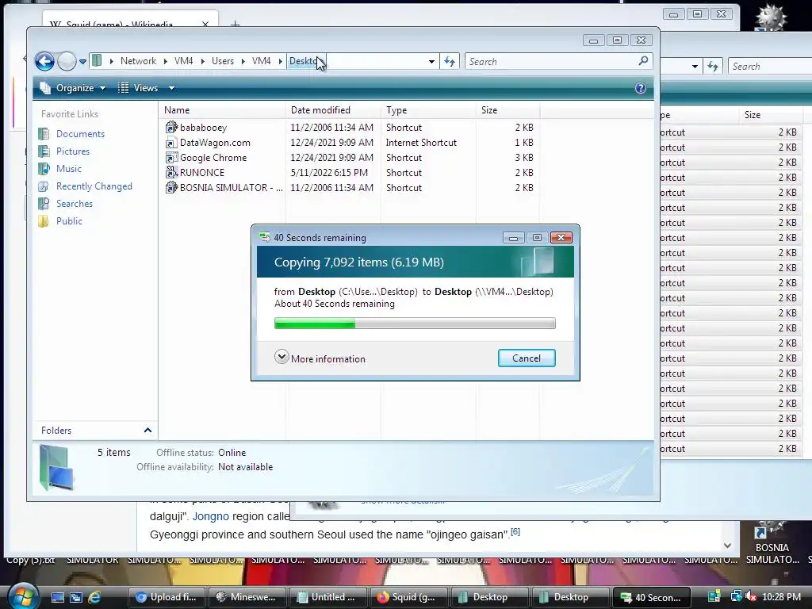
Task: Select the RUNONCE shortcut icon
Action: [x=171, y=172]
